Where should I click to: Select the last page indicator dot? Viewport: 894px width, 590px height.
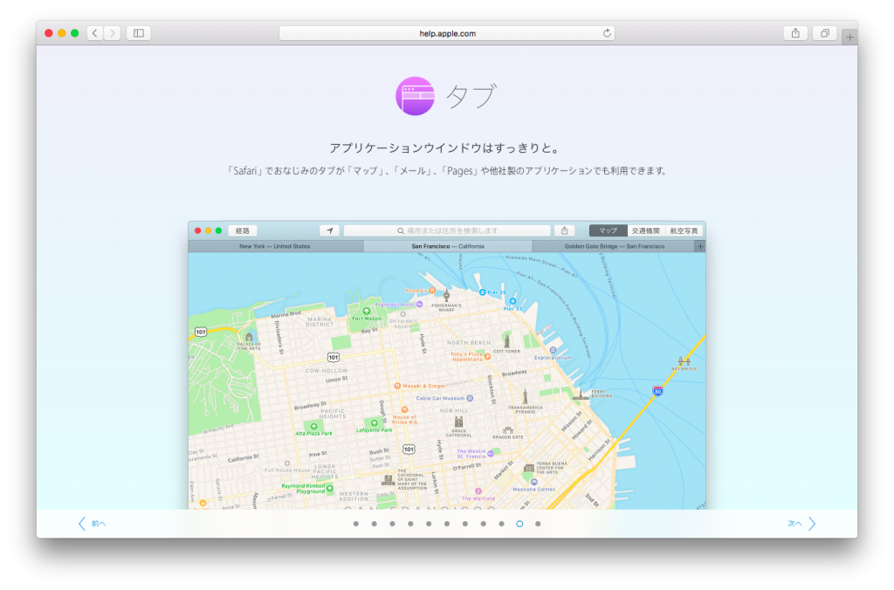(538, 524)
